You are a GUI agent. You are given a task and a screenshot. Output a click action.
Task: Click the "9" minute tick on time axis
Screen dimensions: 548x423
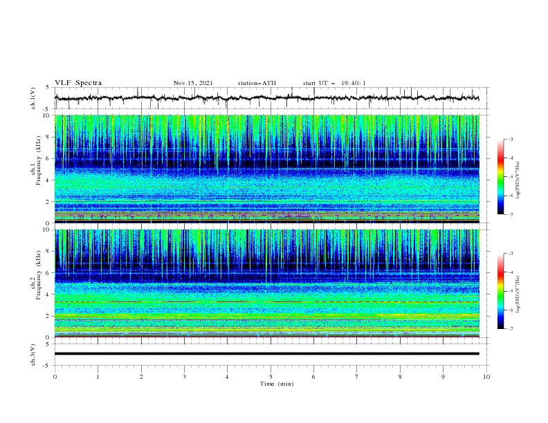coord(443,377)
